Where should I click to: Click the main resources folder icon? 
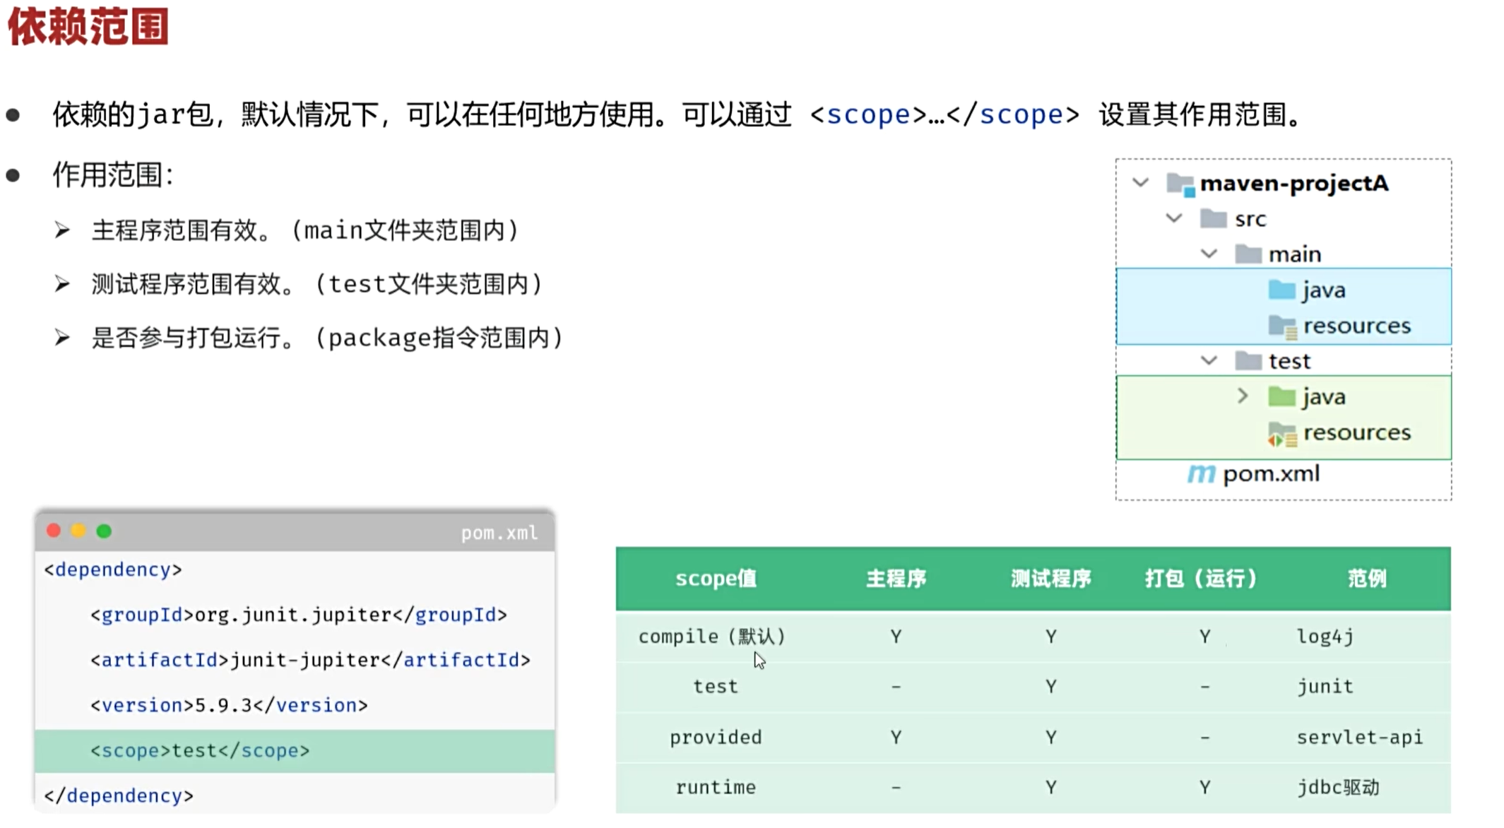[x=1282, y=326]
